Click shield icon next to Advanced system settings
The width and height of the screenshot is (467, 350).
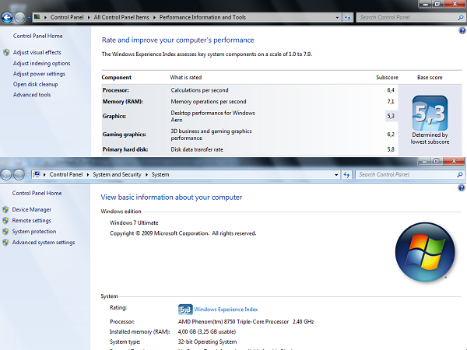click(5, 243)
